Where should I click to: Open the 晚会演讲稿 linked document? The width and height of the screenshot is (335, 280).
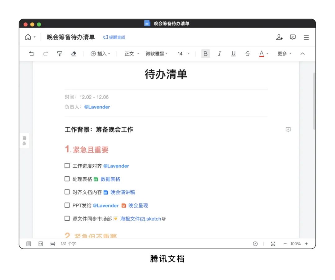point(123,192)
